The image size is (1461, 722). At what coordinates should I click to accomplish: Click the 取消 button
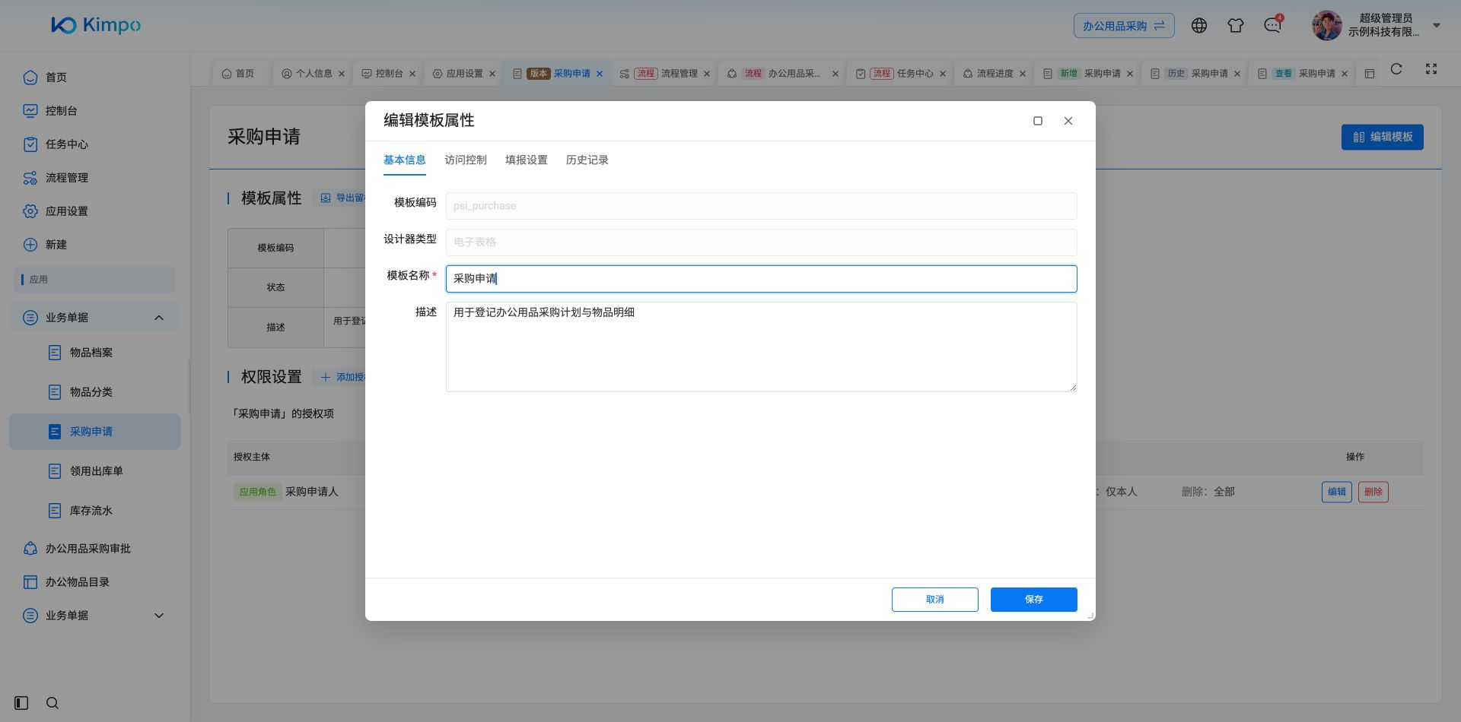pos(935,600)
